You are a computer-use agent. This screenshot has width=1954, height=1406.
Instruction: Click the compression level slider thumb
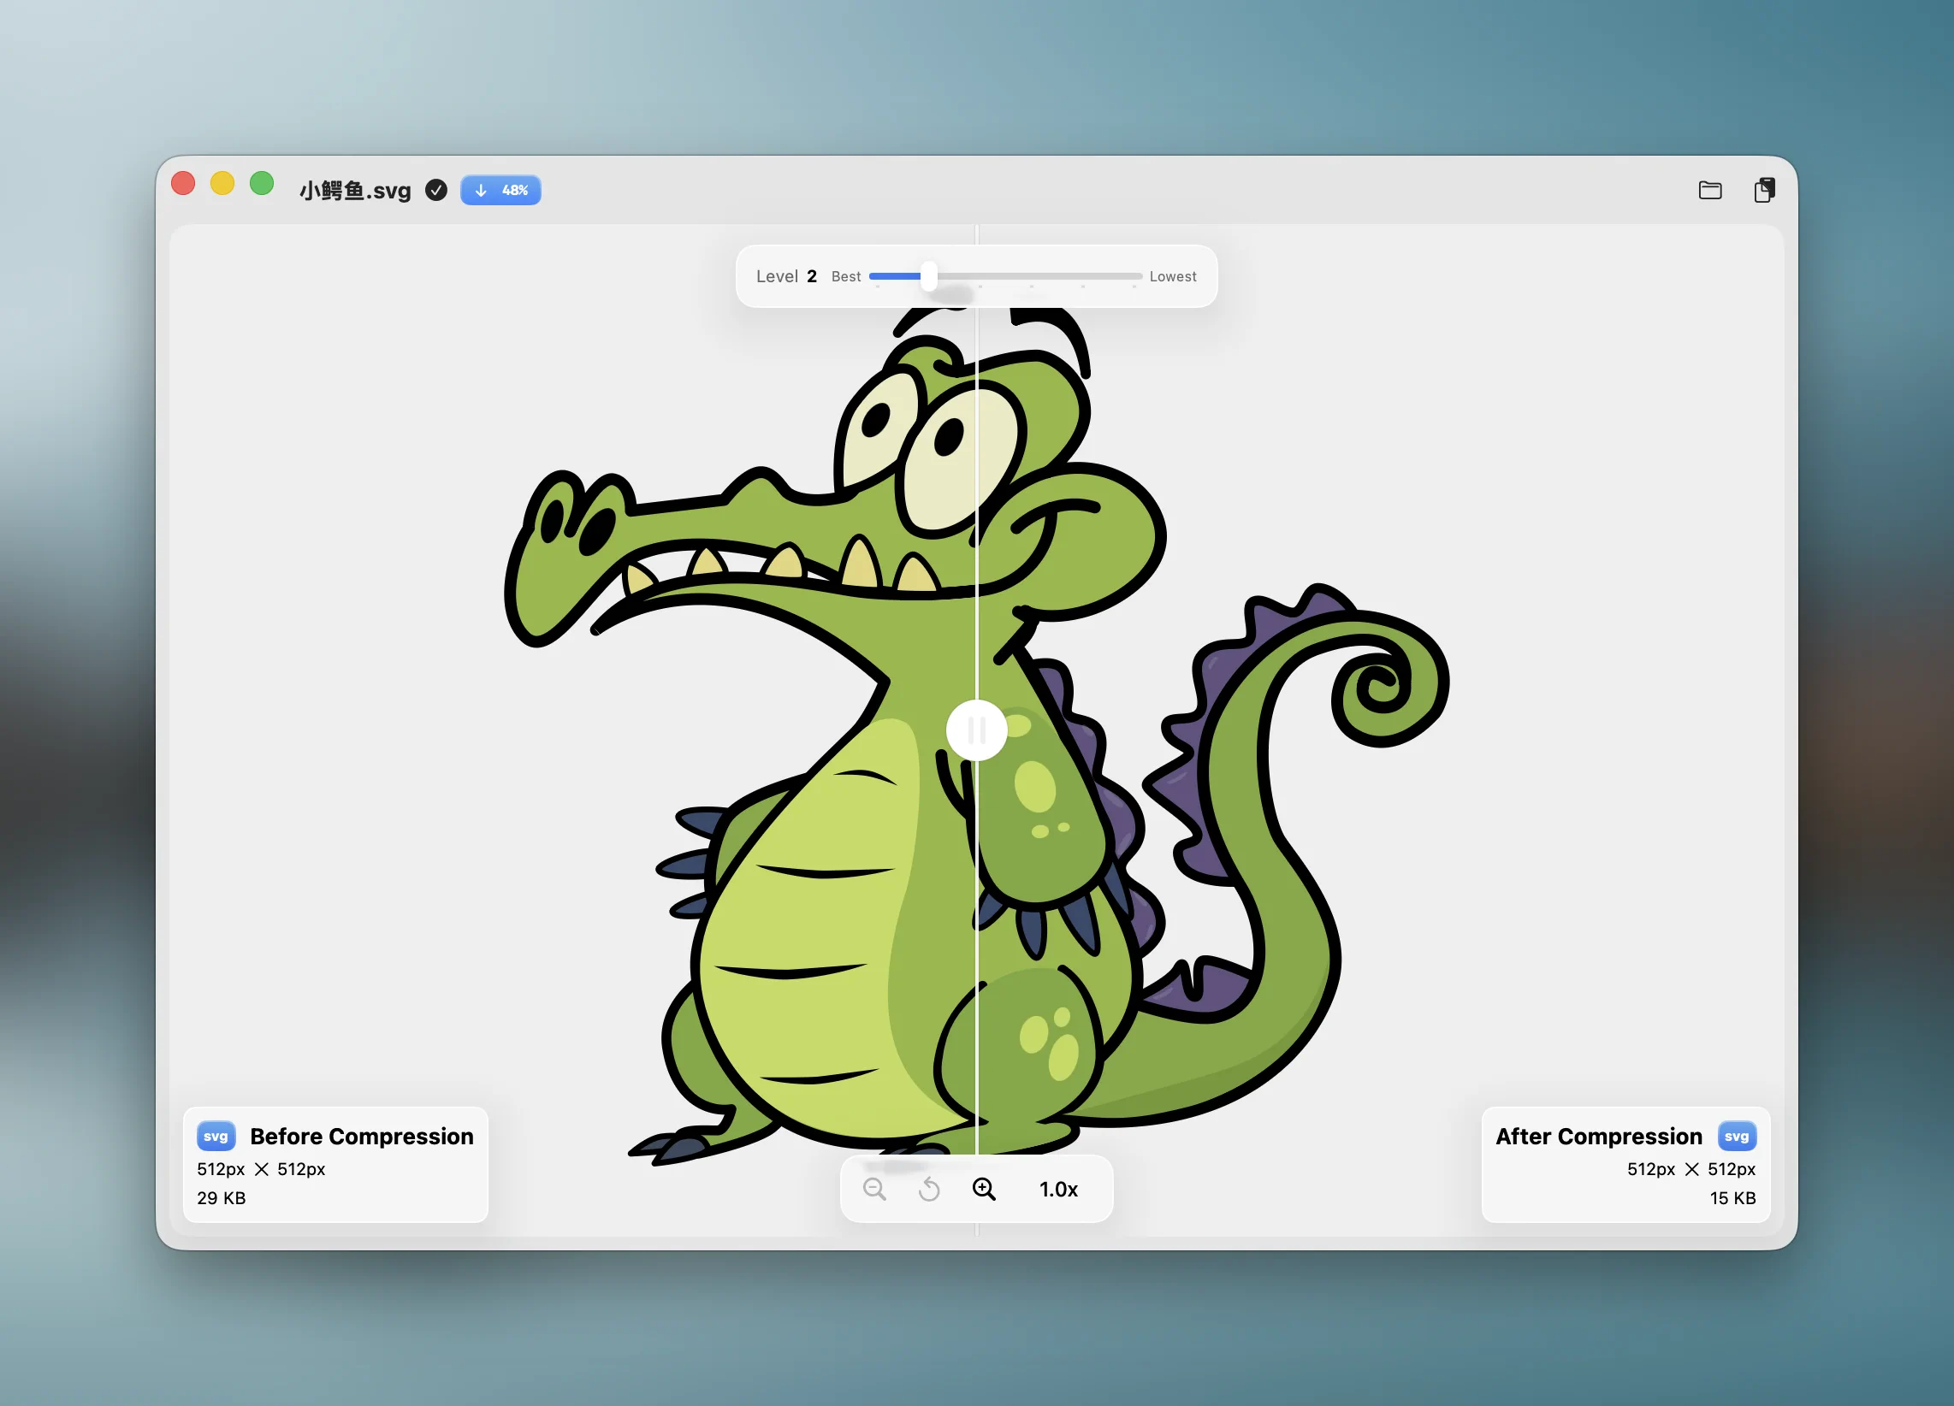(x=928, y=275)
